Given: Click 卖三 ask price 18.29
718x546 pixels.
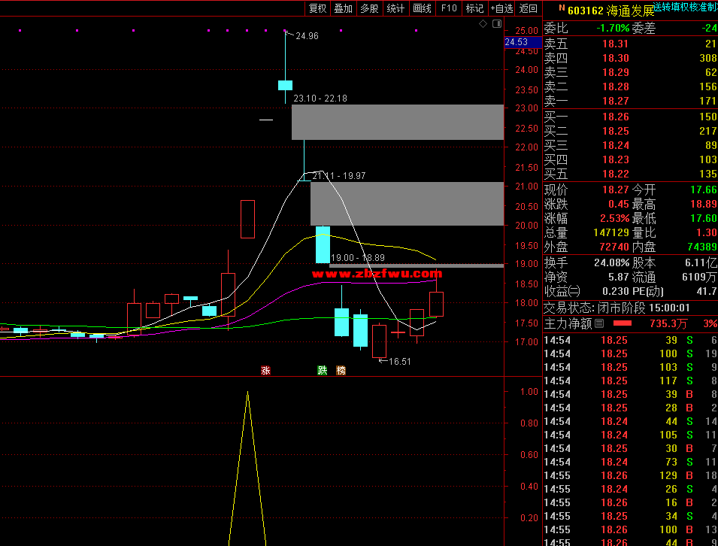Looking at the screenshot, I should (x=616, y=72).
